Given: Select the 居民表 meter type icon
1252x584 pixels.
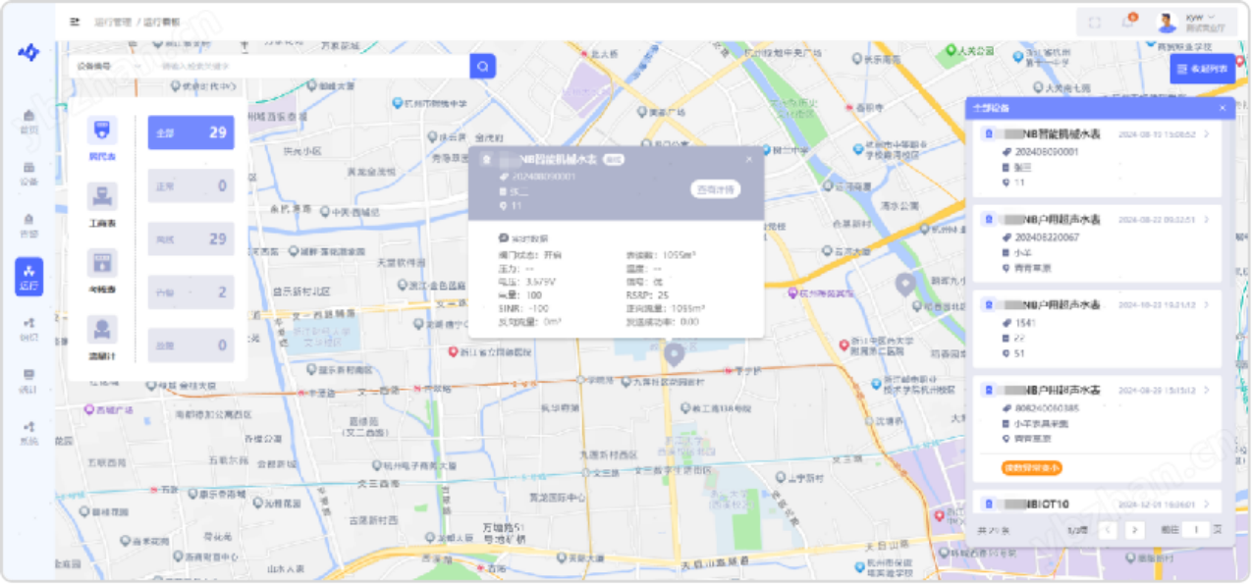Looking at the screenshot, I should point(102,130).
